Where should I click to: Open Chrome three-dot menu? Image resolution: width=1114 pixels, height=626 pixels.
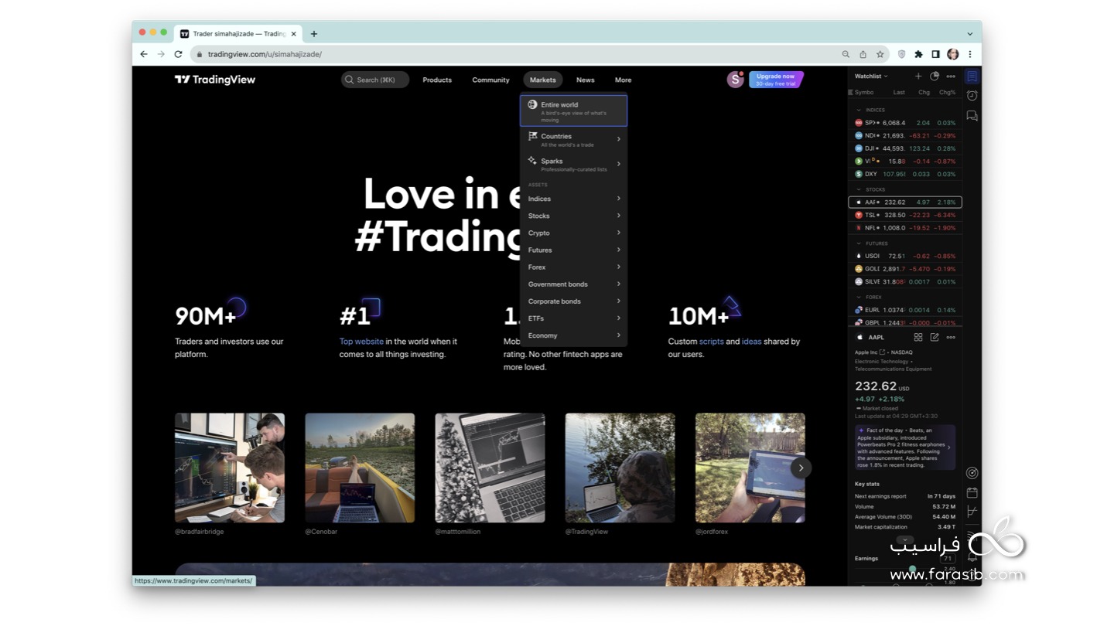coord(970,54)
